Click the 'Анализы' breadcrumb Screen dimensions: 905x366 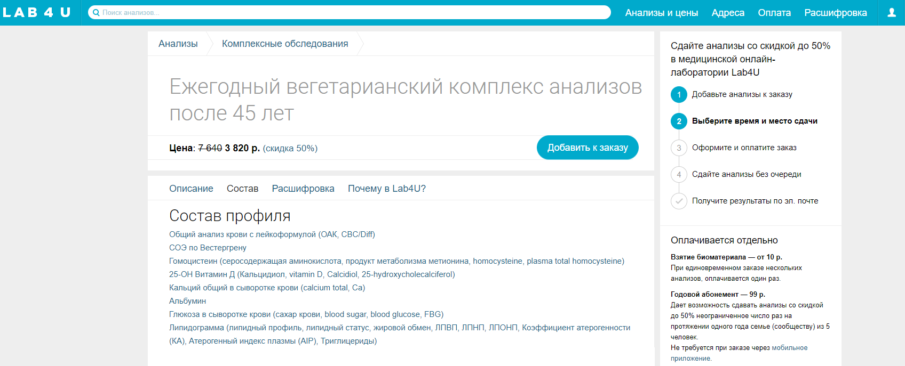[x=178, y=44]
